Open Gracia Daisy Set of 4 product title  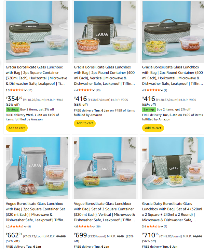point(172,212)
